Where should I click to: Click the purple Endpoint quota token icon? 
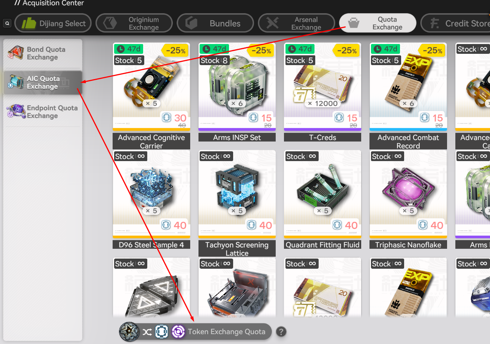coord(178,332)
